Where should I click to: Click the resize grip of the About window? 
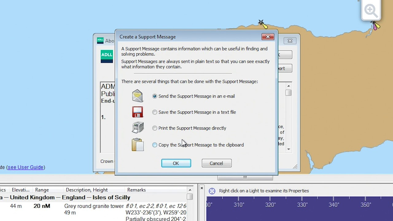tap(295, 167)
